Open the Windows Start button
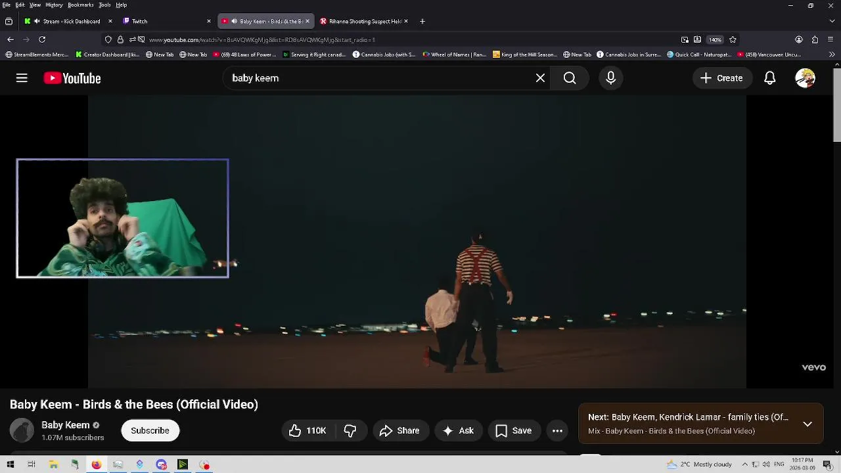 coord(10,464)
